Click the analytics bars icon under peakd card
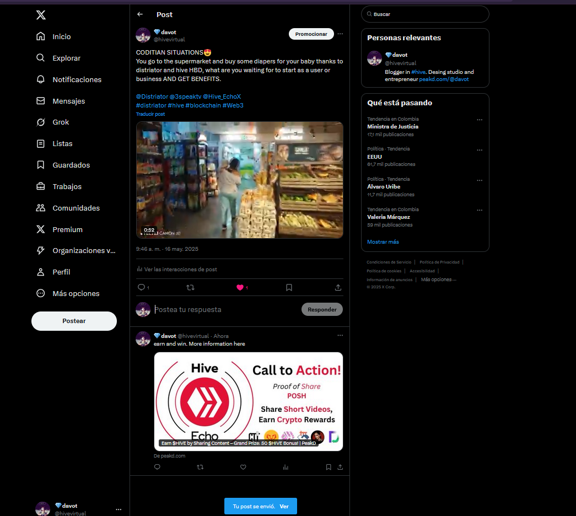The width and height of the screenshot is (576, 516). 286,467
